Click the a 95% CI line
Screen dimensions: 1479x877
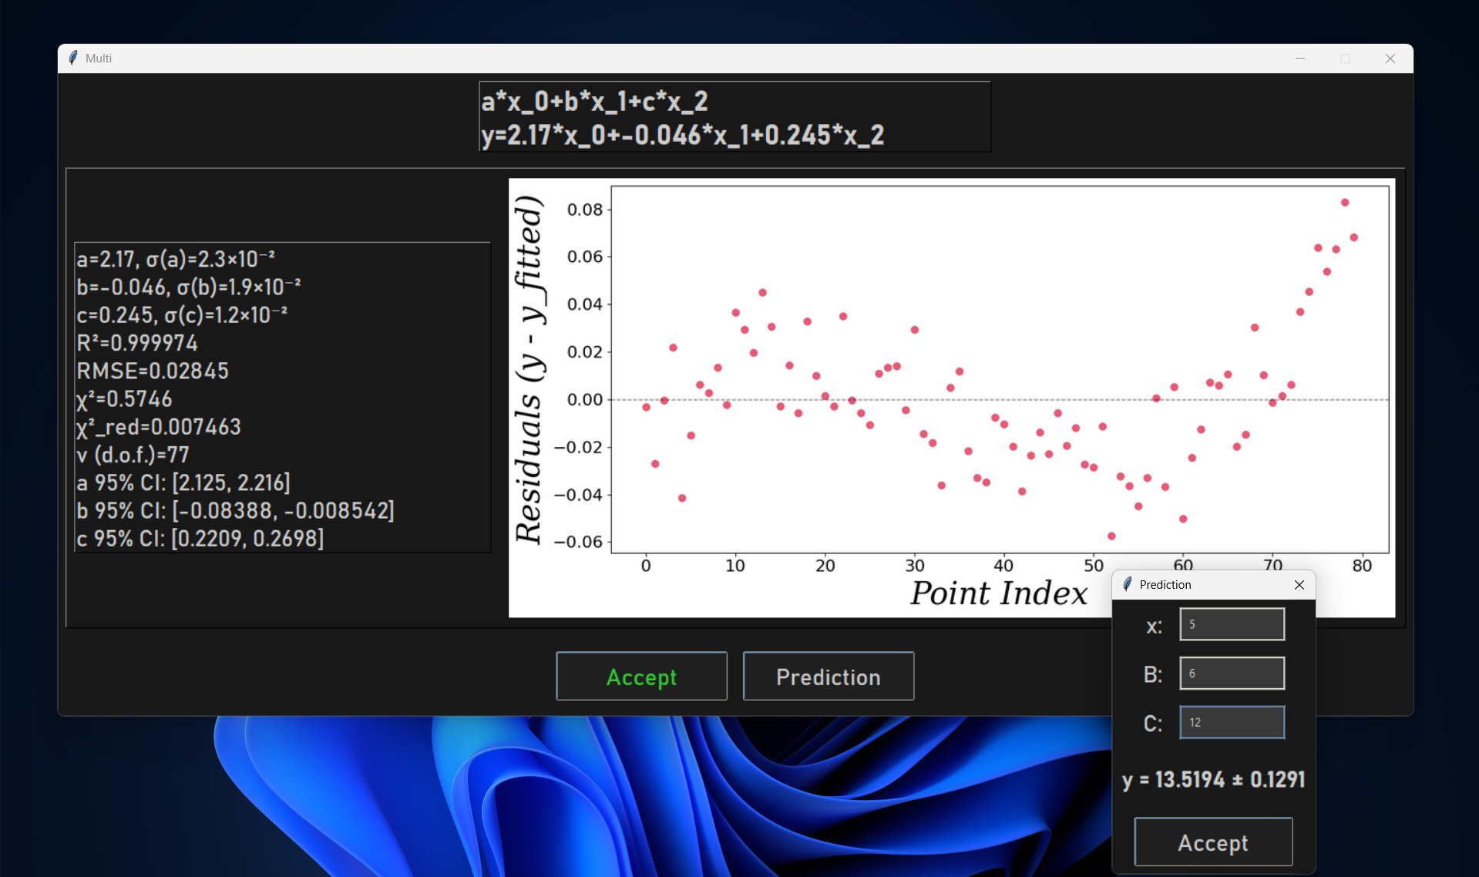[183, 482]
